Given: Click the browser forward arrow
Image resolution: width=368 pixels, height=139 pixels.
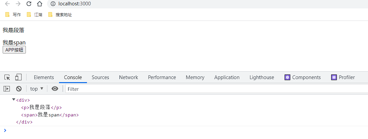Looking at the screenshot, I should [18, 4].
